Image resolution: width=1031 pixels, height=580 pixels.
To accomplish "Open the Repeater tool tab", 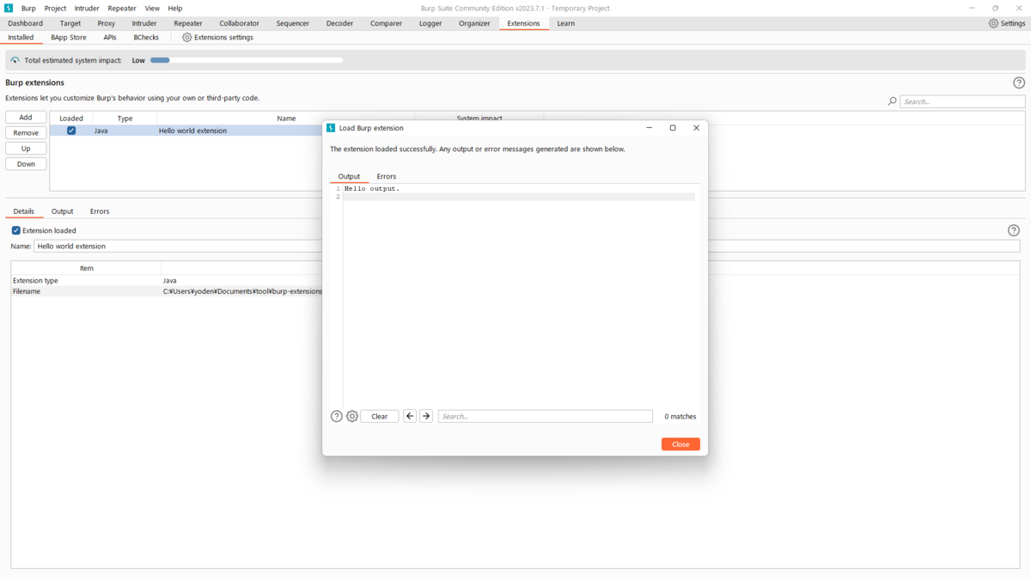I will 188,23.
